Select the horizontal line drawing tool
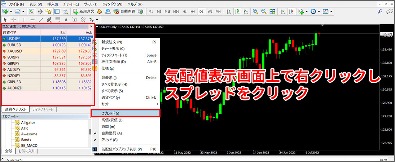395x162 pixels. [x=32, y=19]
